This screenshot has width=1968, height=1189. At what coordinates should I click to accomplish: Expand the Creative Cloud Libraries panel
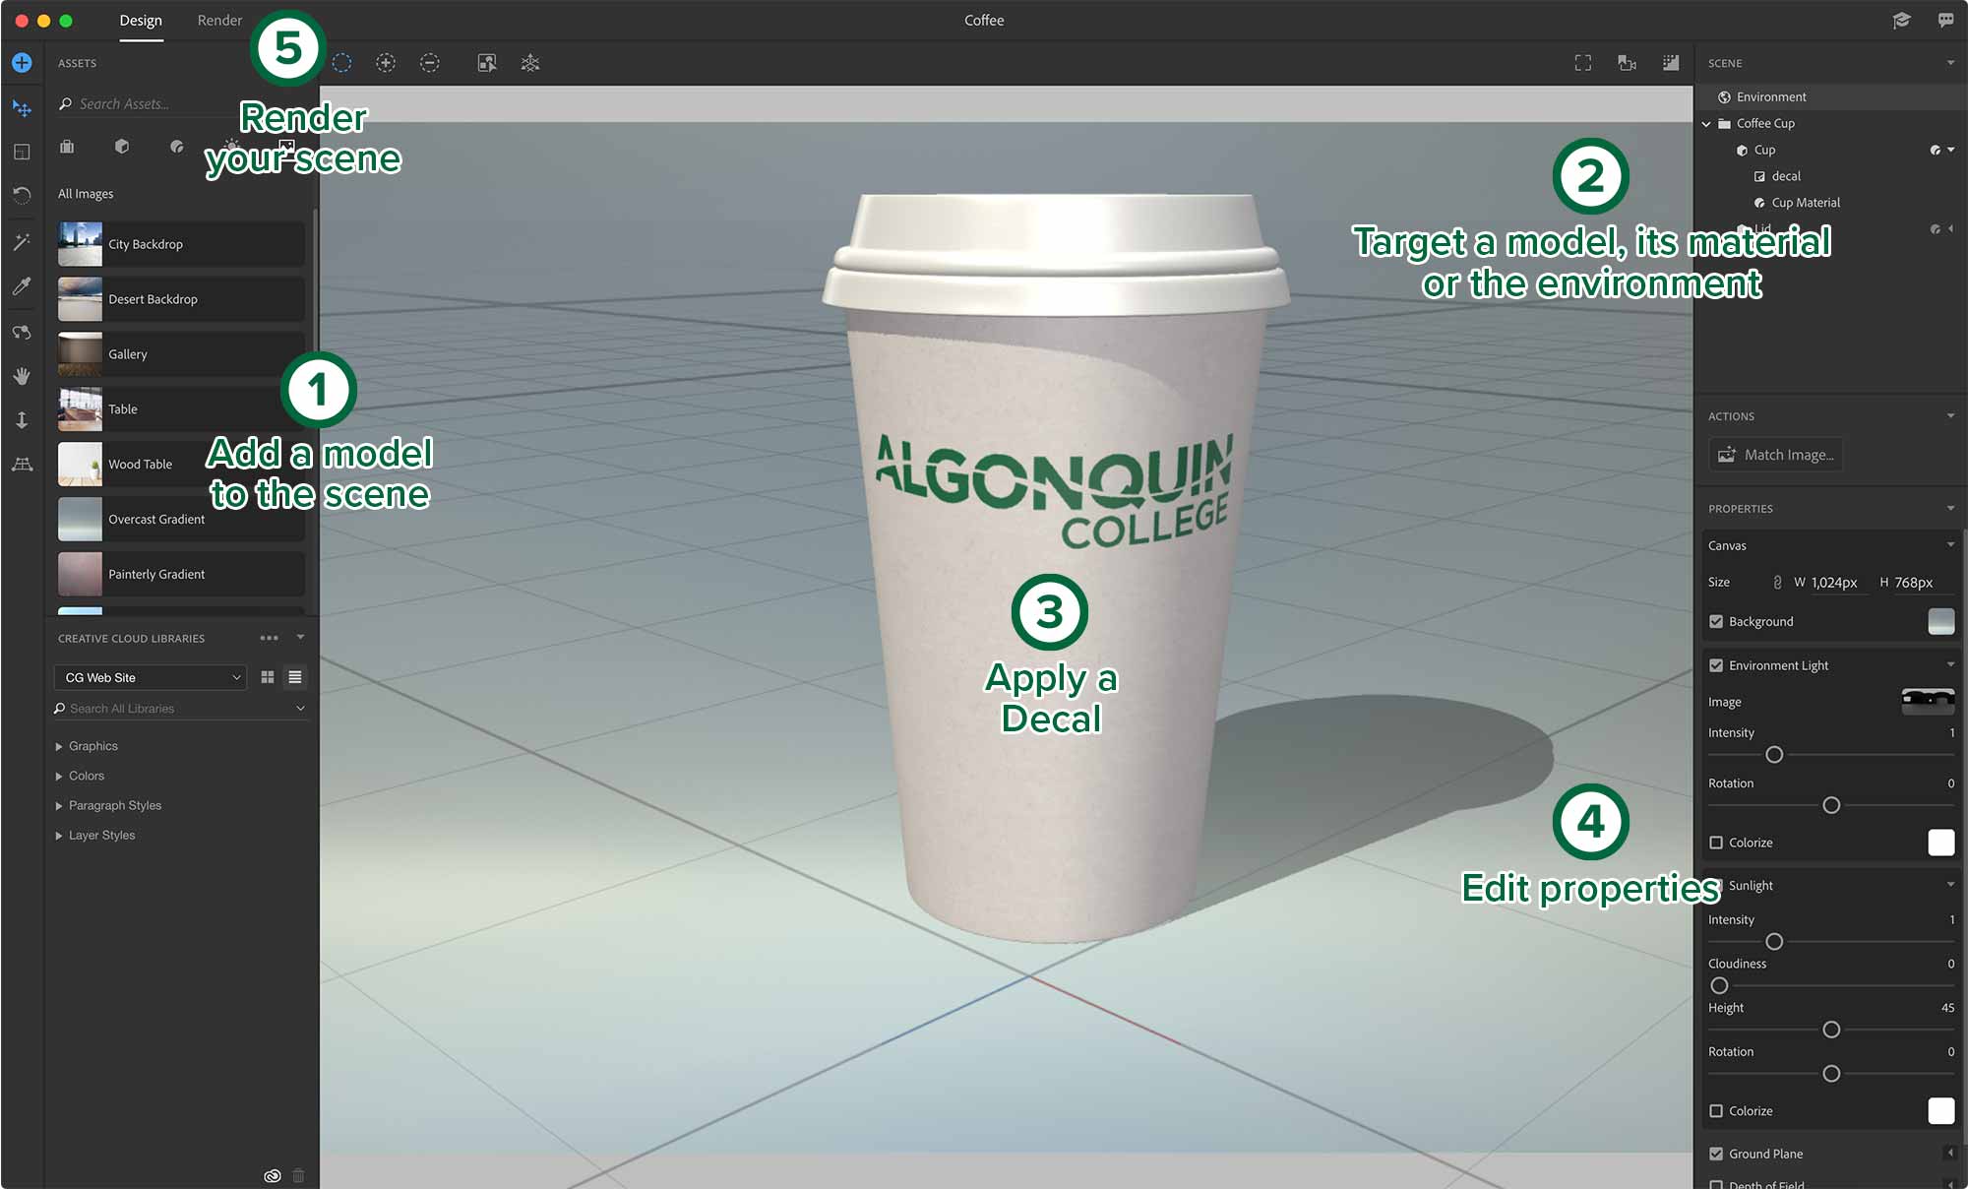point(299,638)
